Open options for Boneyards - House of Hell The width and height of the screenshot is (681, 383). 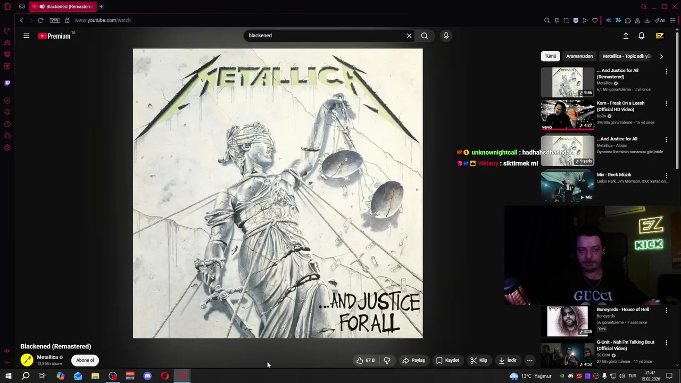666,310
